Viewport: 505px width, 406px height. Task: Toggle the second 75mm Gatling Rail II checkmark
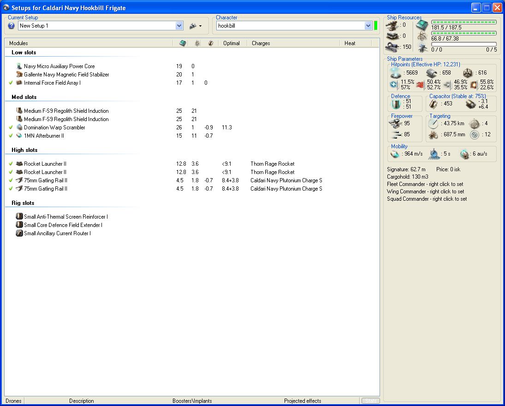[11, 189]
